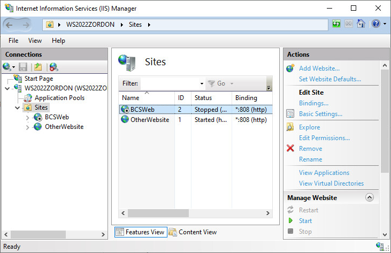Click the red Remove X icon
The width and height of the screenshot is (391, 253).
coord(290,149)
